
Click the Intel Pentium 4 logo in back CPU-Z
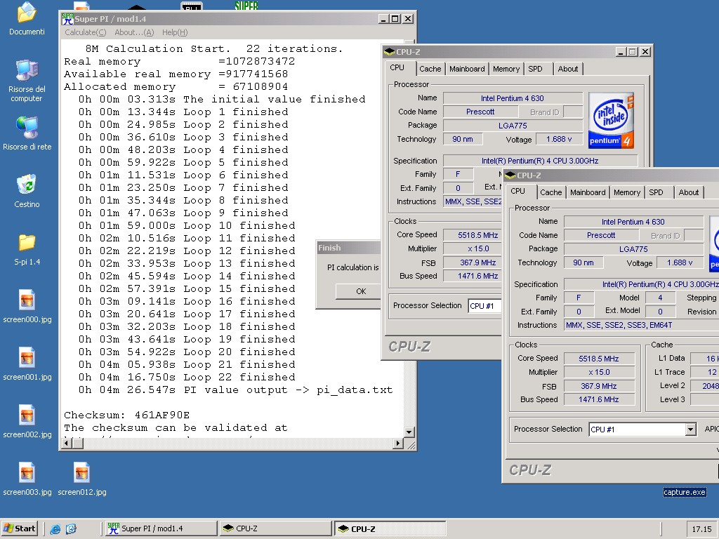coord(611,121)
